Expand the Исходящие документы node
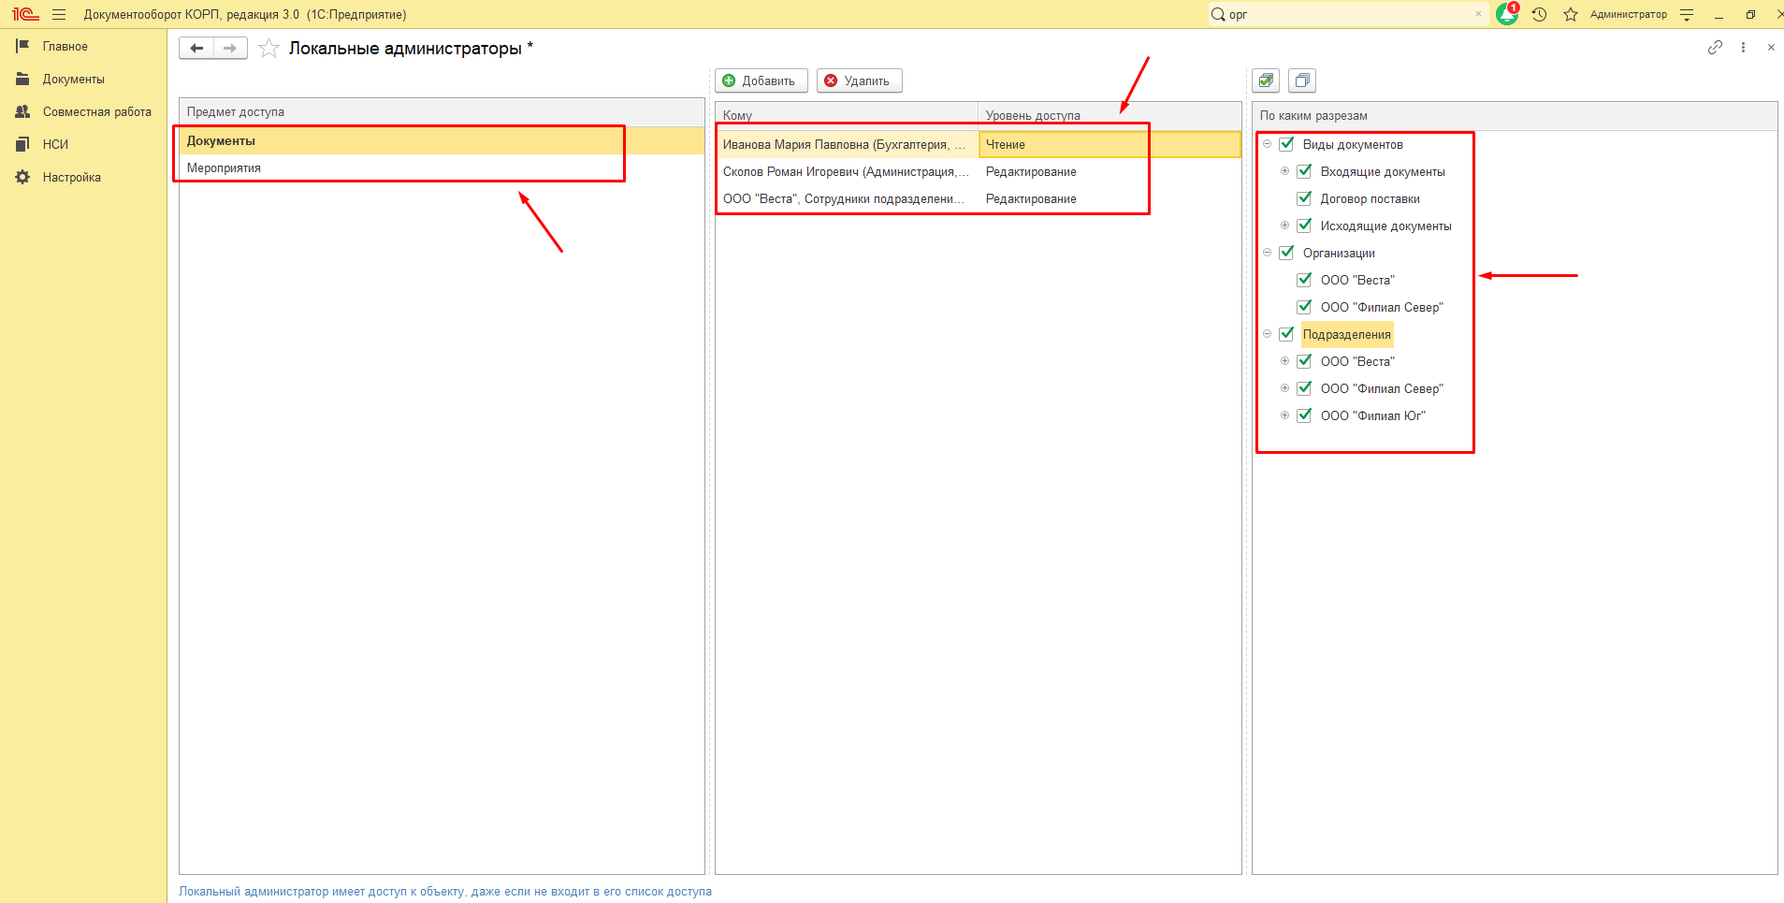 coord(1284,226)
